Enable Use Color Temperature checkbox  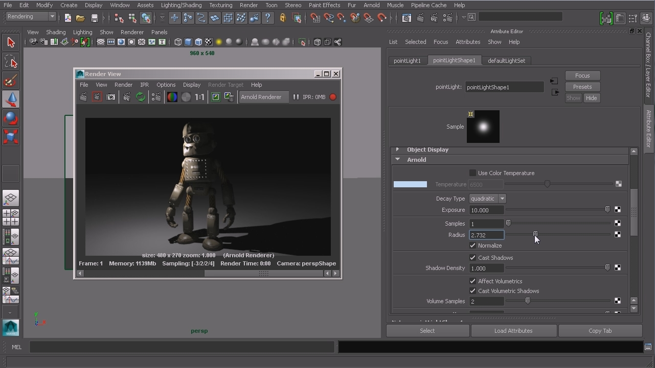coord(472,173)
